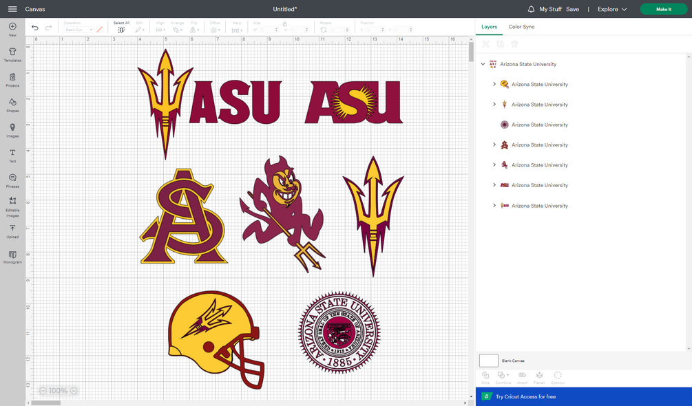Select the football helmet image on canvas
This screenshot has width=692, height=406.
click(216, 339)
